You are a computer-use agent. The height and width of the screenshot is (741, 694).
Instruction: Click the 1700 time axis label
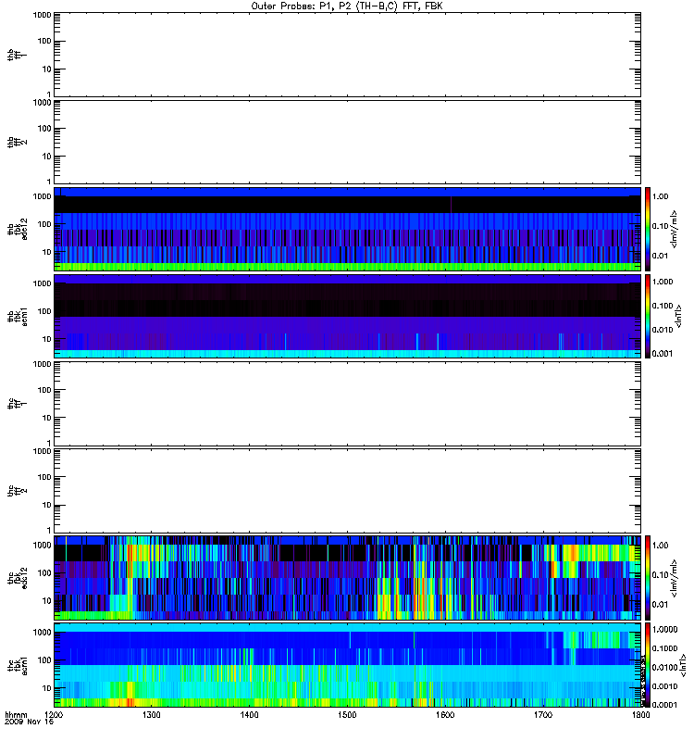click(543, 715)
